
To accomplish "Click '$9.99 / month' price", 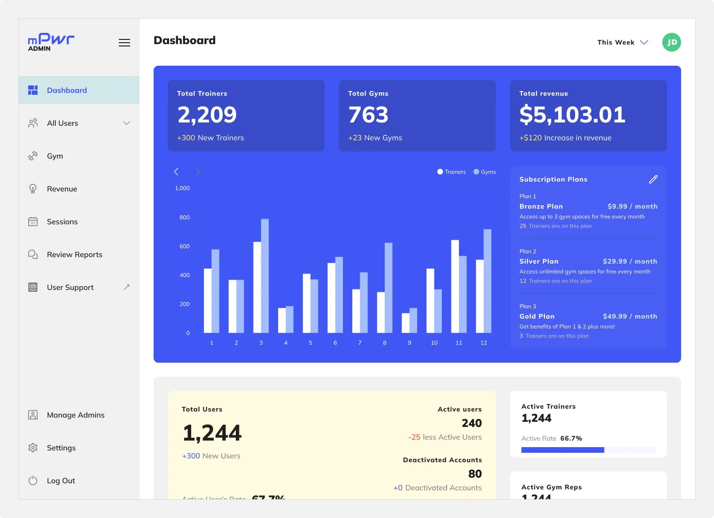I will pyautogui.click(x=632, y=206).
